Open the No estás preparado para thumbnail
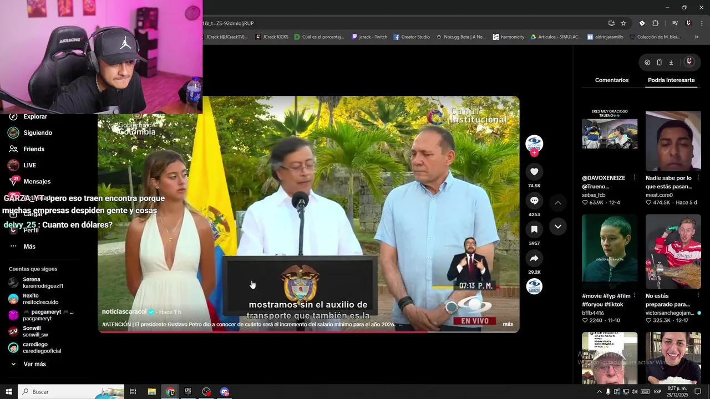The width and height of the screenshot is (710, 399). pyautogui.click(x=673, y=251)
